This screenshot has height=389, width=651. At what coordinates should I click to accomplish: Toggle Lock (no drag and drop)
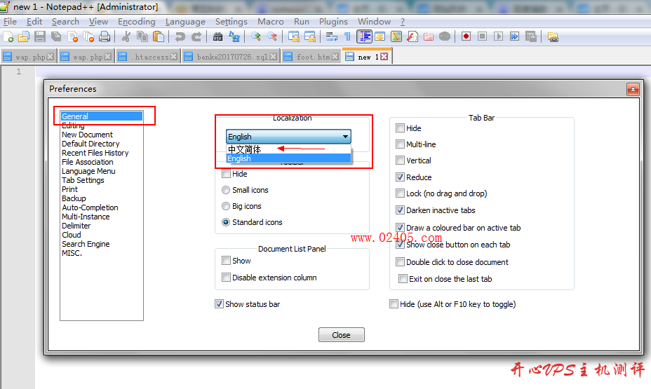[400, 193]
